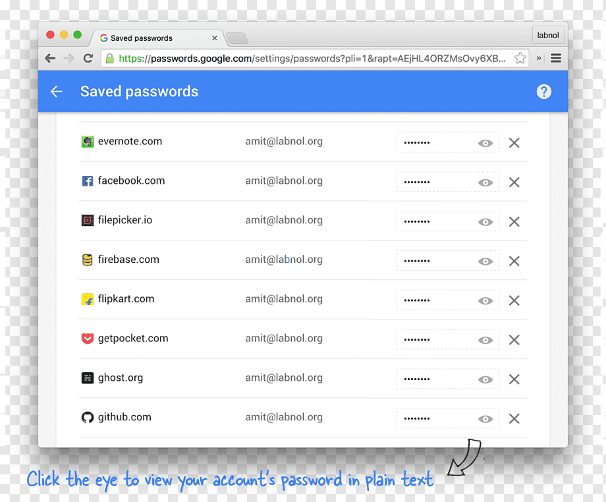This screenshot has width=606, height=502.
Task: Open the Chrome hamburger menu
Action: point(556,59)
